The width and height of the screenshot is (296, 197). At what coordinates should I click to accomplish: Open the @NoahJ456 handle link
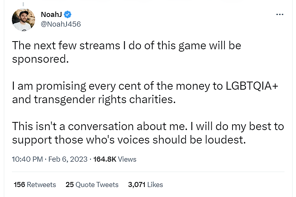pyautogui.click(x=60, y=24)
